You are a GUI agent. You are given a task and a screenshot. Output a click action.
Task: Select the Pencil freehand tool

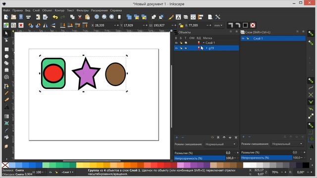click(x=6, y=93)
